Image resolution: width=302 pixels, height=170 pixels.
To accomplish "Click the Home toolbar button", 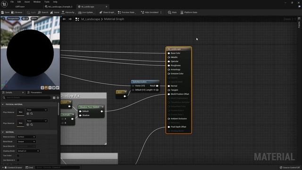I will (x=55, y=12).
